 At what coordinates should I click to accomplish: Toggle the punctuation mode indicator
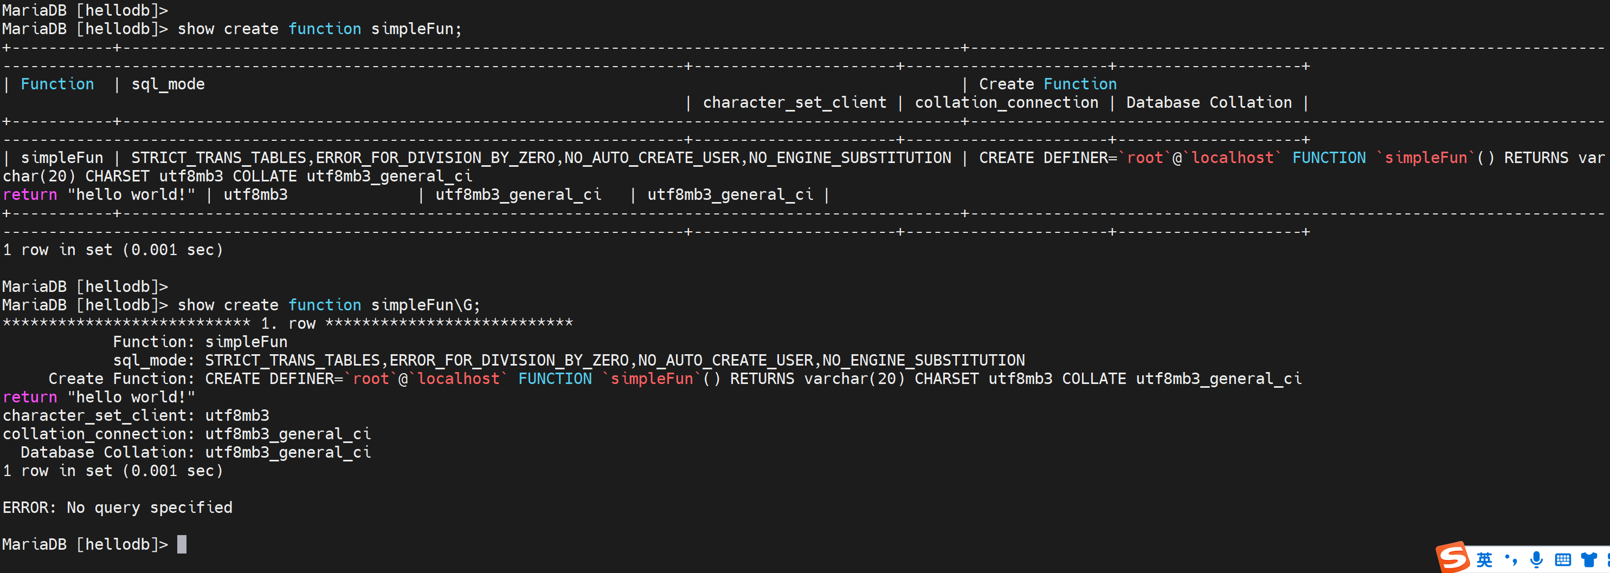(1511, 559)
